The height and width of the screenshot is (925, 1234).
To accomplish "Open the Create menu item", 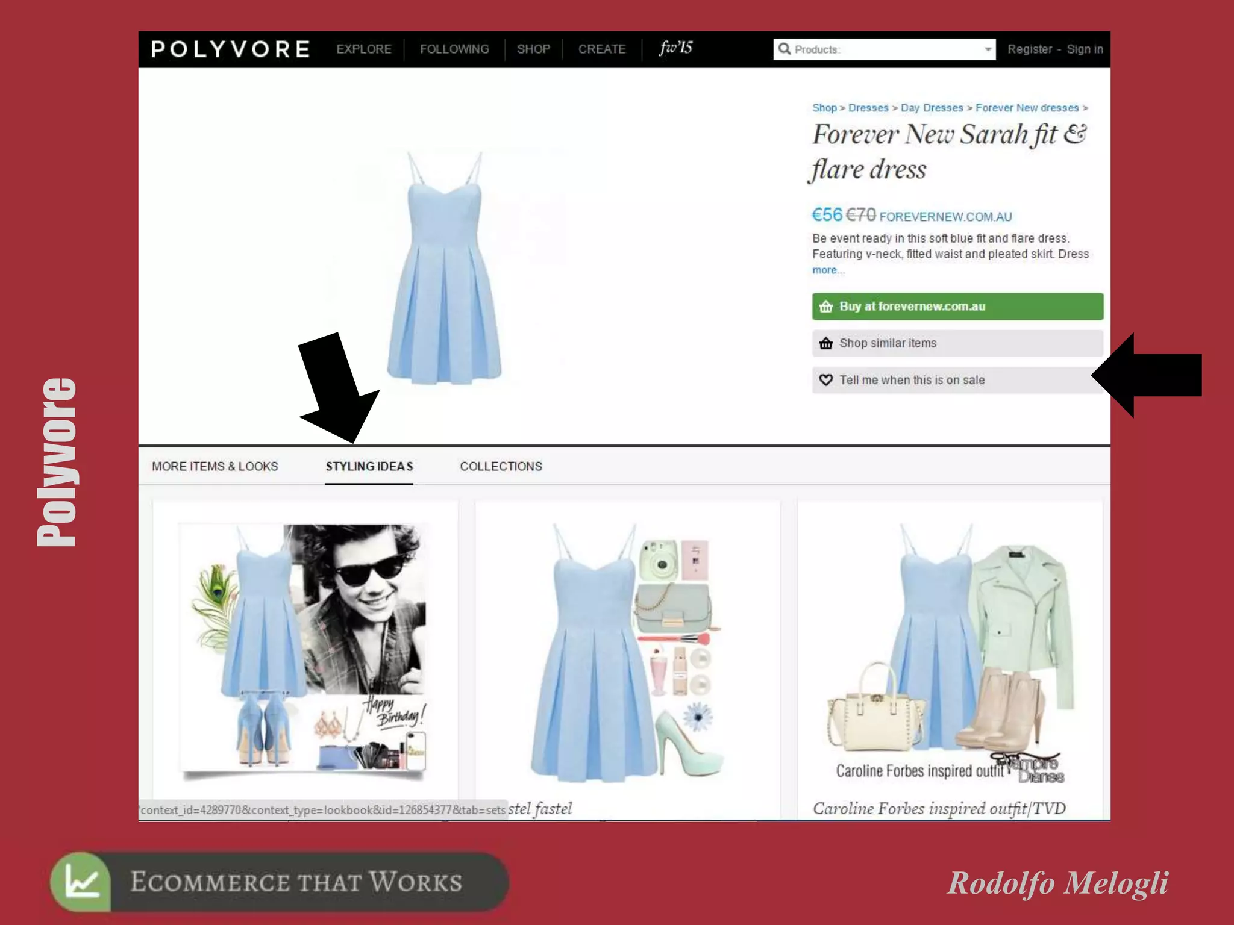I will [602, 49].
